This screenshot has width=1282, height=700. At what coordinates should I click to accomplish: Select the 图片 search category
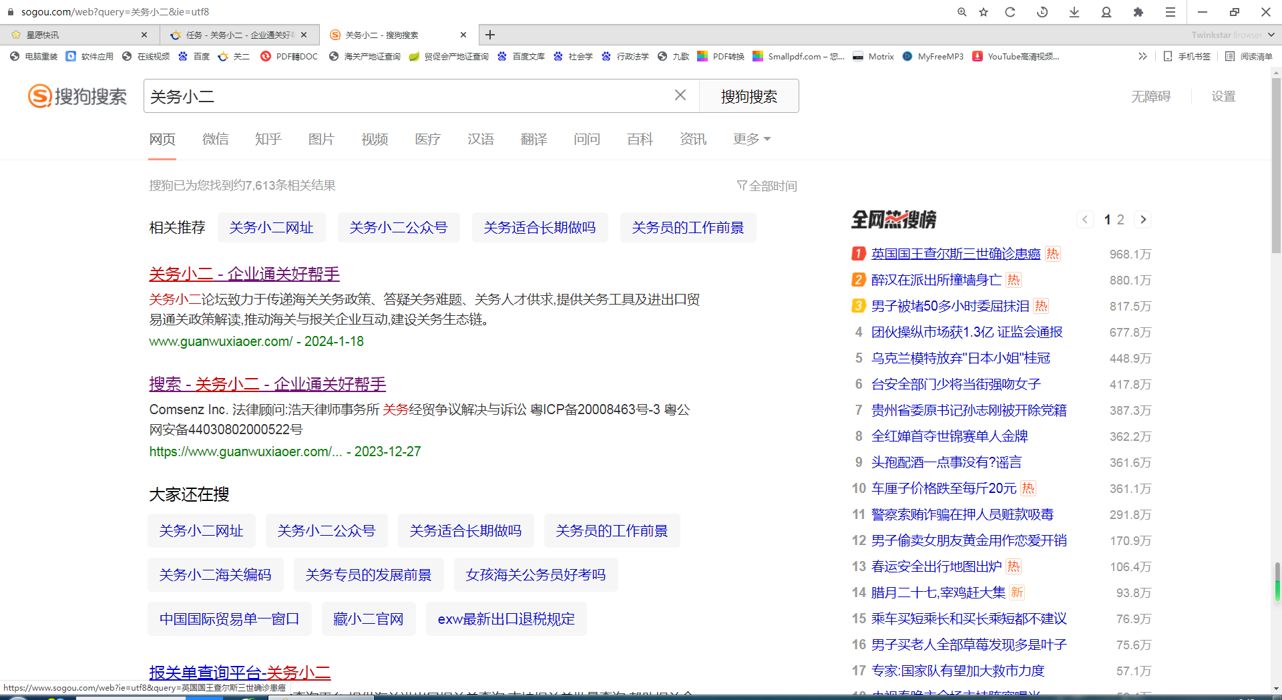(321, 139)
